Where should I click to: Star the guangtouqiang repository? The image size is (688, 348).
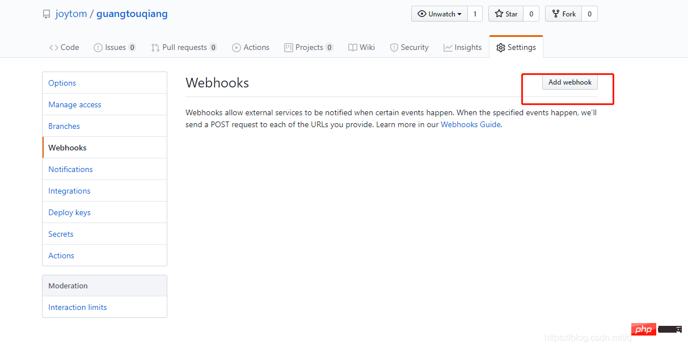(x=506, y=14)
